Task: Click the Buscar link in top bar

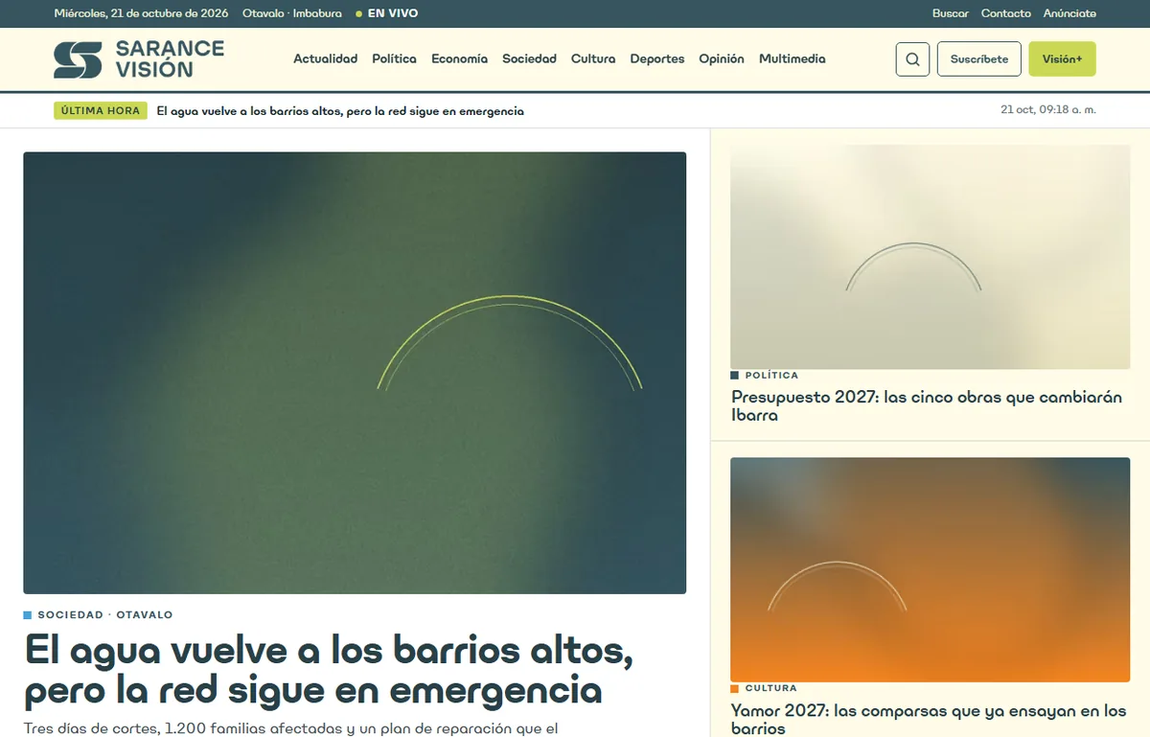Action: pos(951,13)
